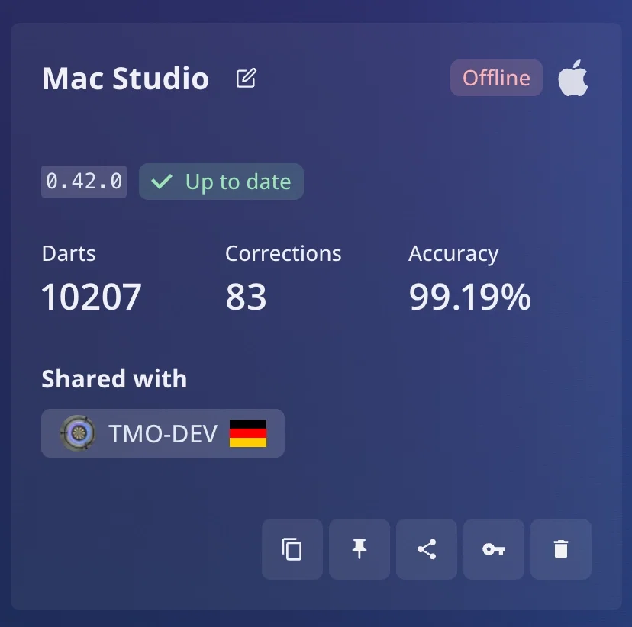632x627 pixels.
Task: Click the Up to date badge
Action: pyautogui.click(x=221, y=182)
